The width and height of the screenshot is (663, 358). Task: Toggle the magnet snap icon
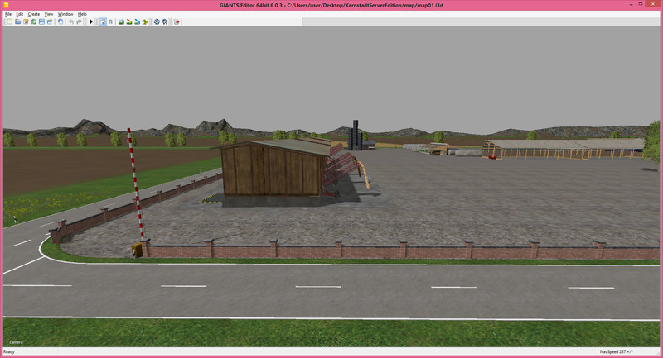[x=110, y=21]
